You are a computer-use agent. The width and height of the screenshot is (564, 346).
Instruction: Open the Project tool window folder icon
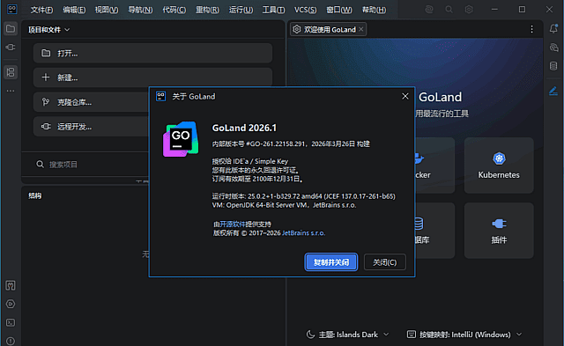pos(11,28)
